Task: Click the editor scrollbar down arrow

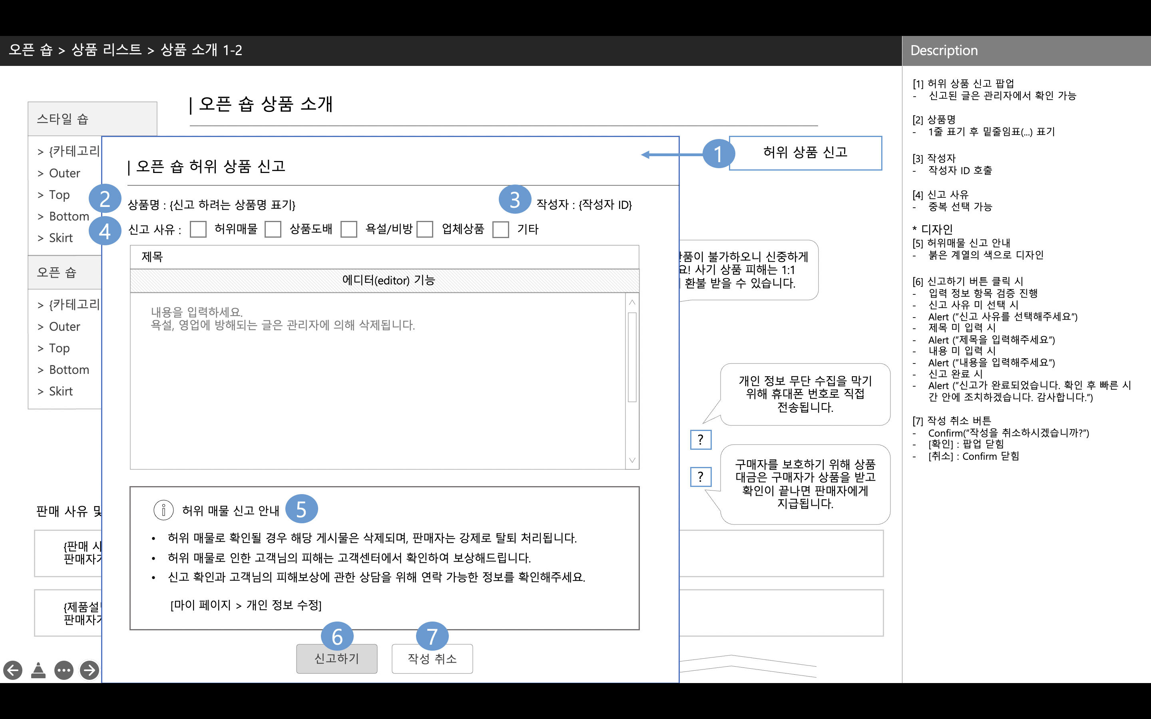Action: [x=632, y=460]
